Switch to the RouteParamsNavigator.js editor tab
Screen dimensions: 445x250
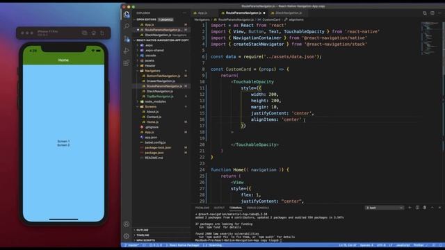coord(243,13)
